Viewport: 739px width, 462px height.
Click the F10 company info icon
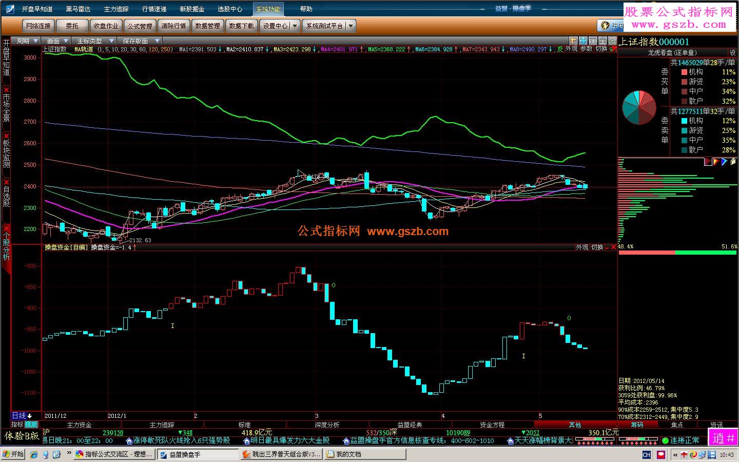pyautogui.click(x=593, y=41)
